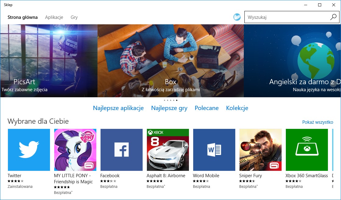This screenshot has width=341, height=200.
Task: Open the PicsArt featured banner
Action: pyautogui.click(x=49, y=61)
